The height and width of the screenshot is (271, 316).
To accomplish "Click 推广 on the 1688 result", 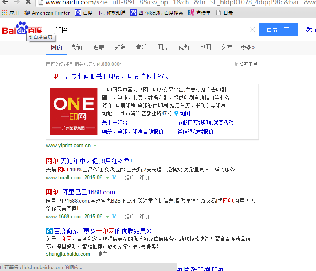I will [129, 216].
